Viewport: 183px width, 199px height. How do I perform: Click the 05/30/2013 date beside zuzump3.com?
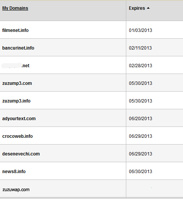click(x=141, y=83)
